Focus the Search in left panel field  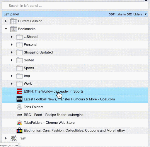(75, 6)
